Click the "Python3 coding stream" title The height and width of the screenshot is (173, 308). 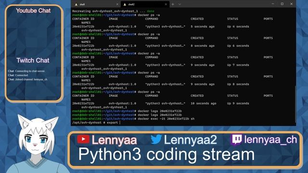167,154
